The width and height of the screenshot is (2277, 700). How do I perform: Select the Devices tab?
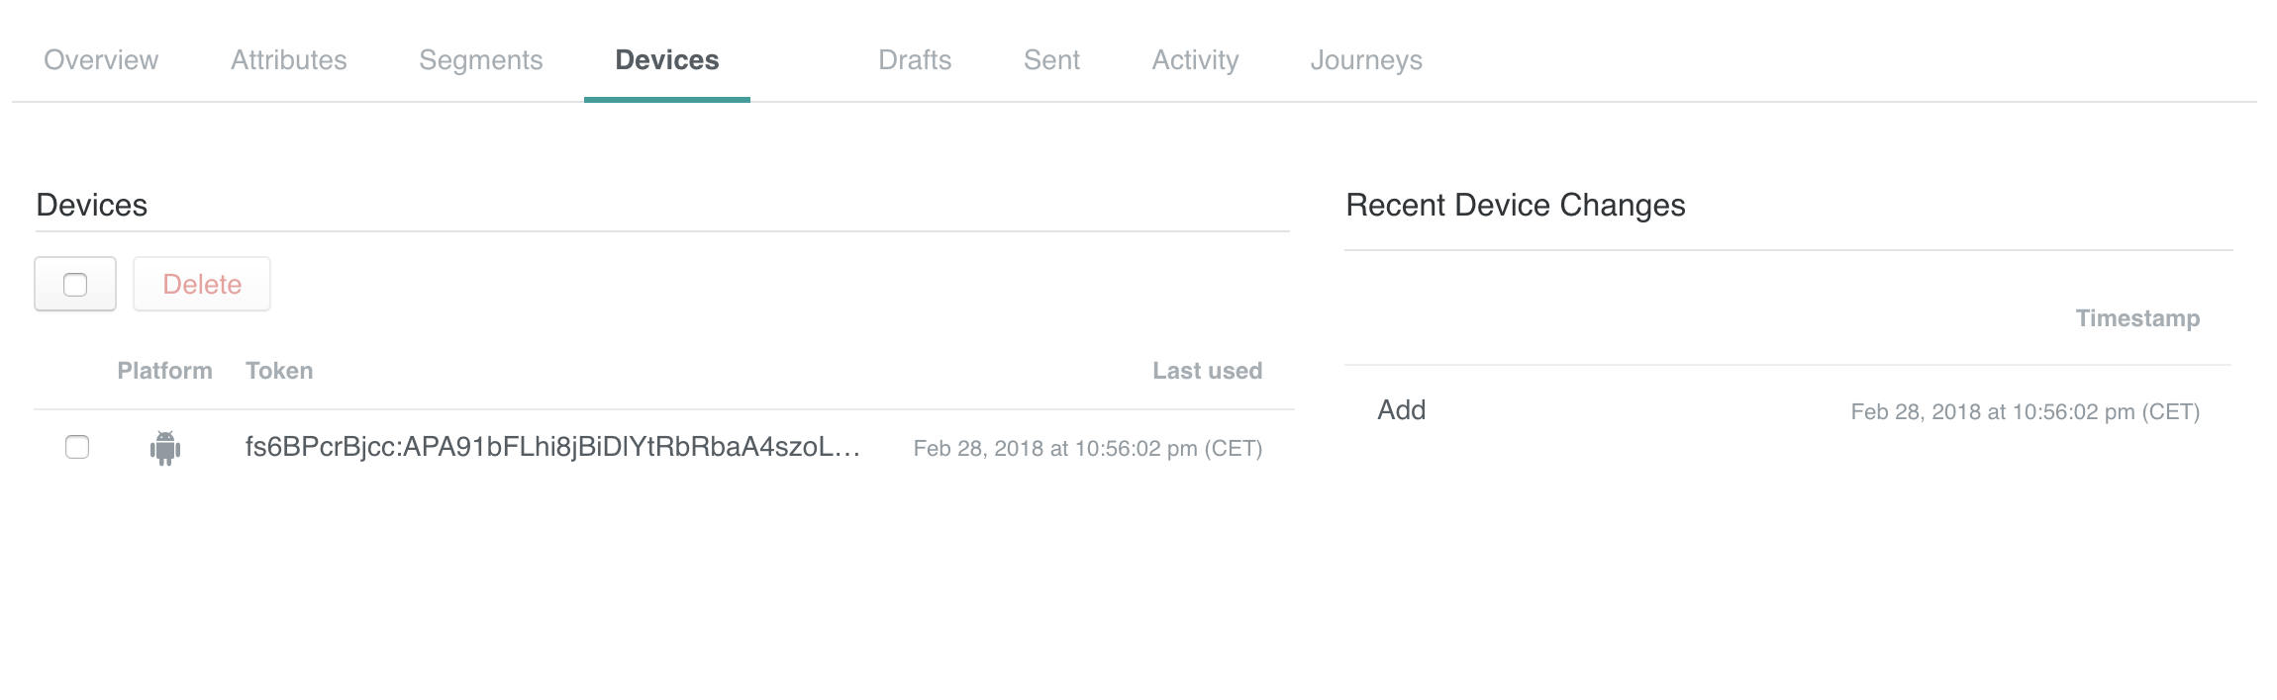coord(666,60)
